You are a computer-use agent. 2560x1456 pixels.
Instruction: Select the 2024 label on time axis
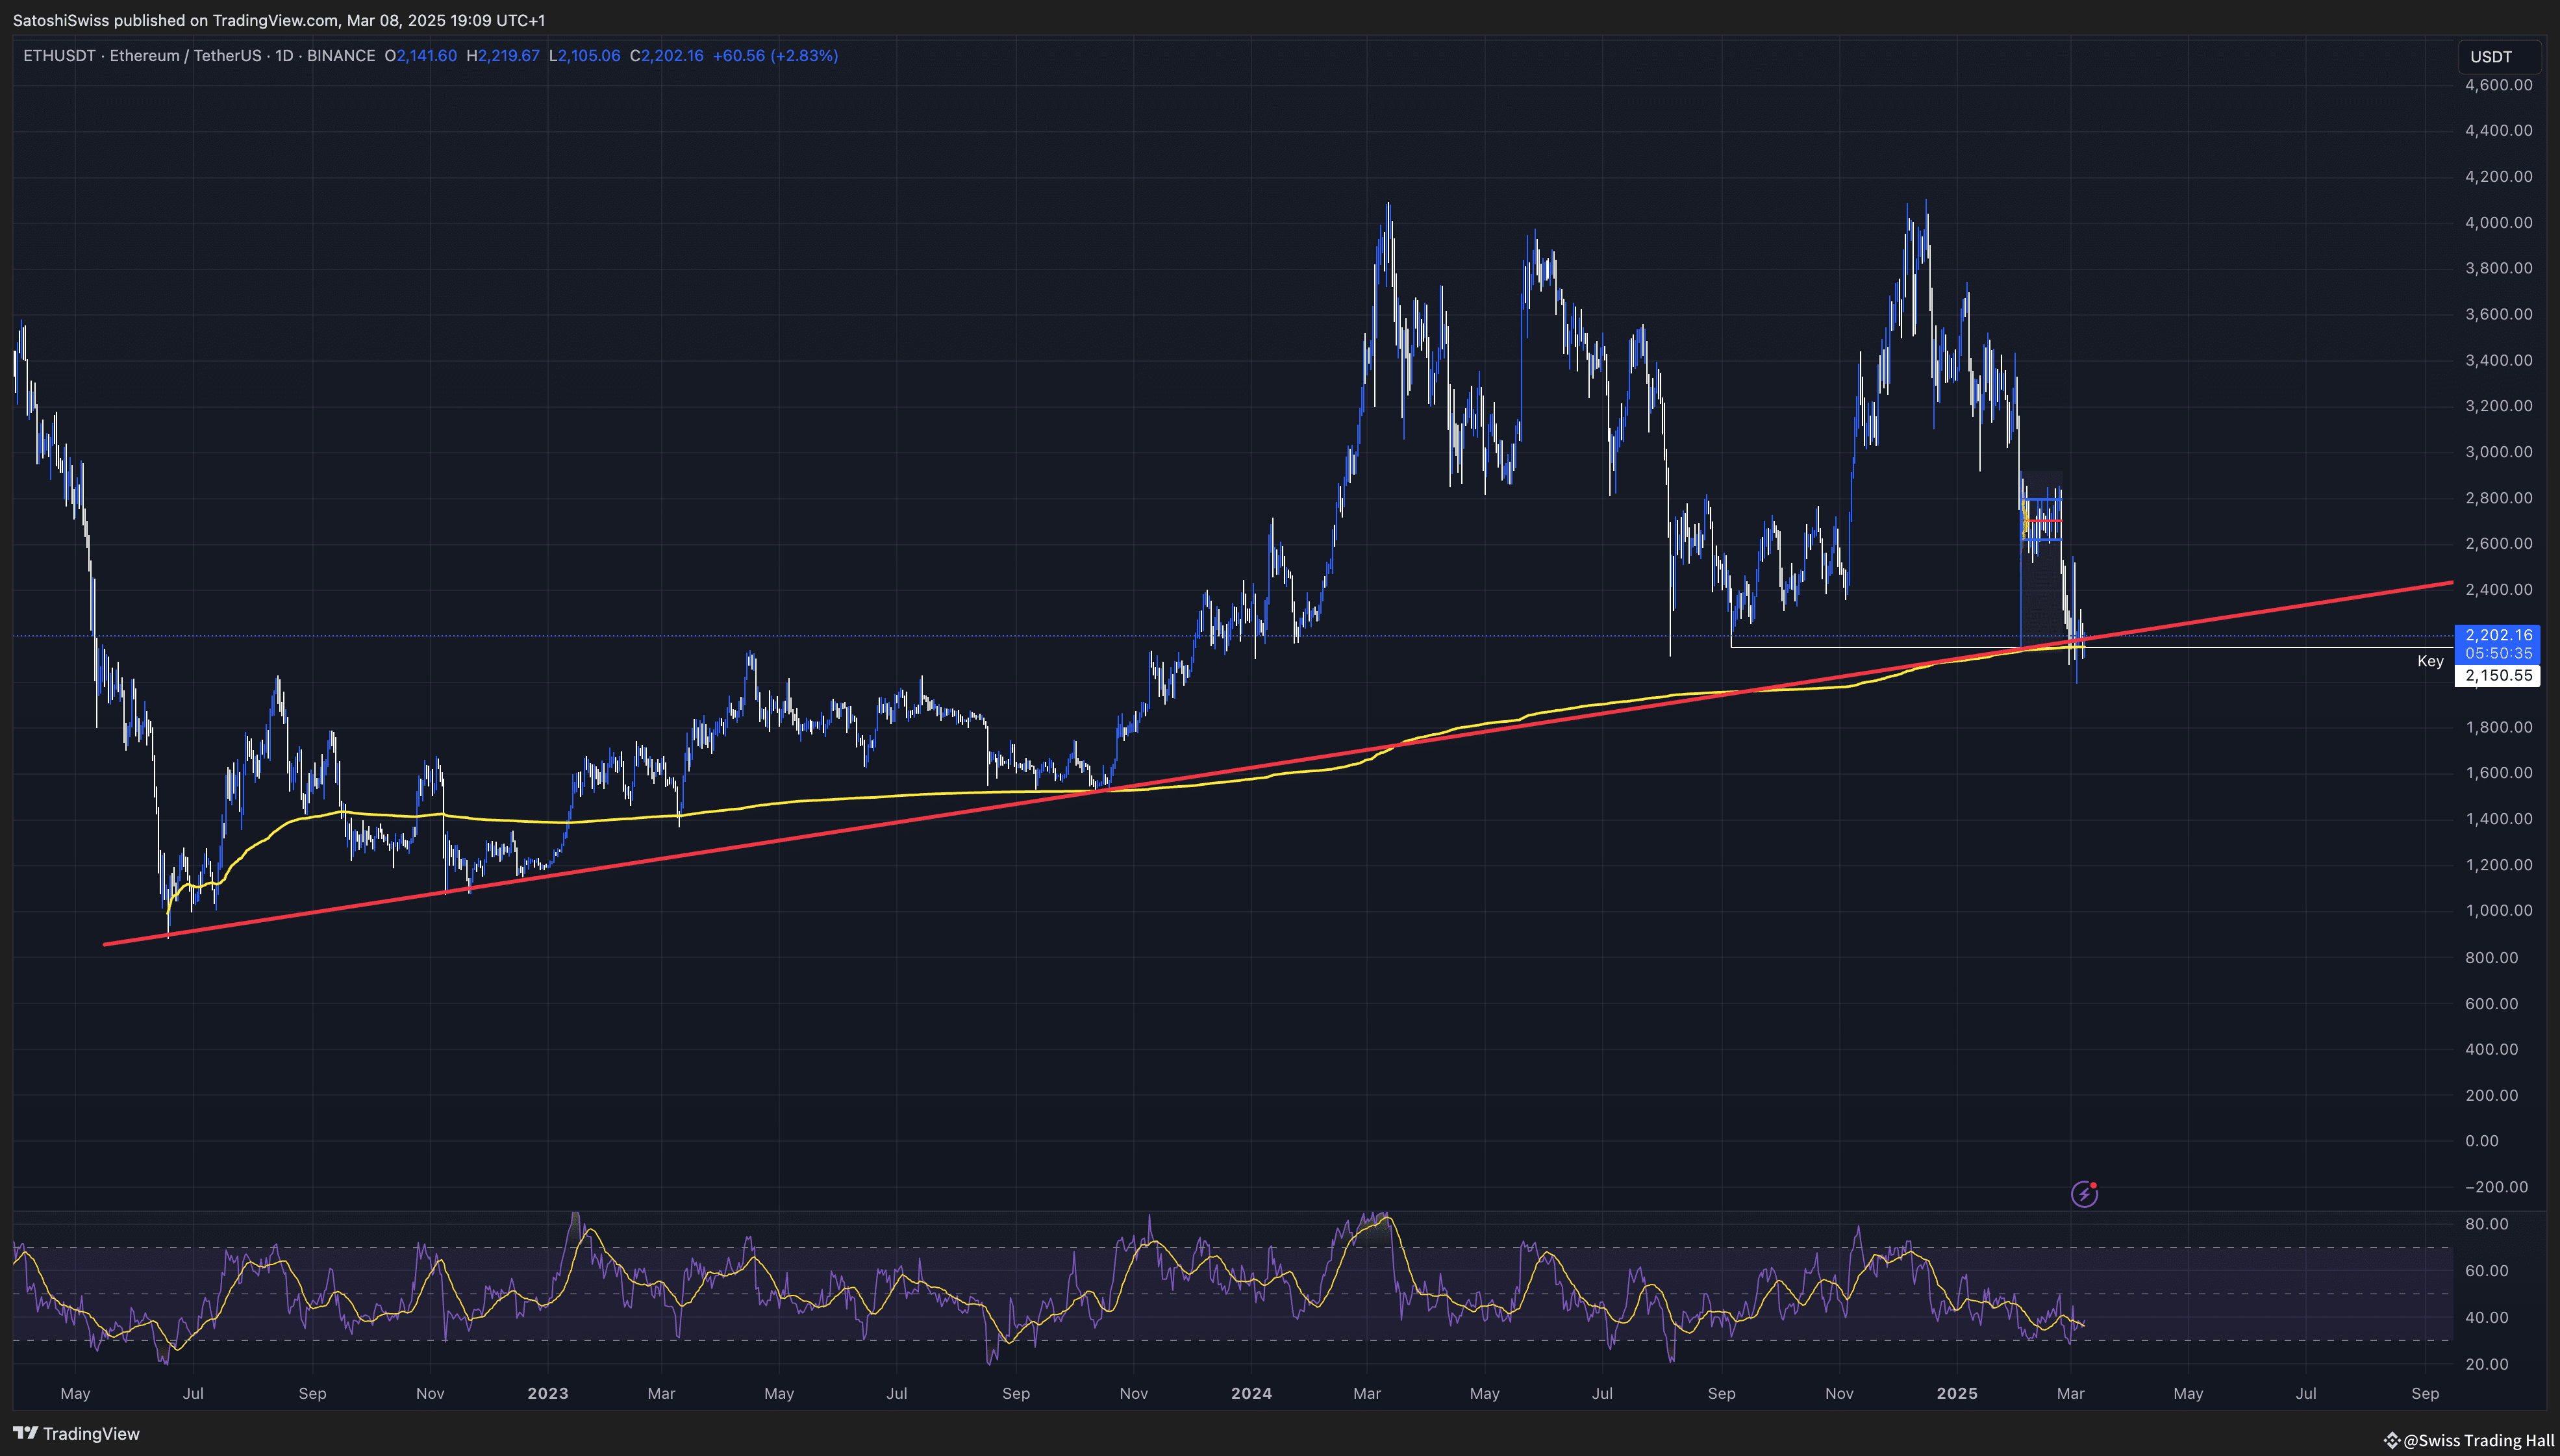(x=1251, y=1393)
